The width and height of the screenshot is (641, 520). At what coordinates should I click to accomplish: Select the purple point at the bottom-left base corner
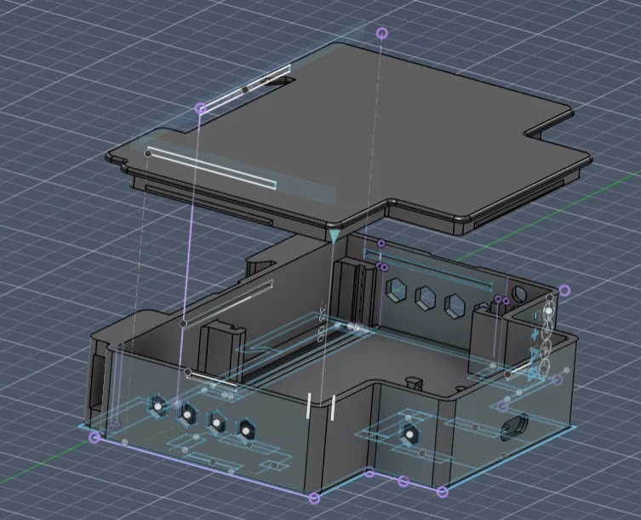coord(94,437)
